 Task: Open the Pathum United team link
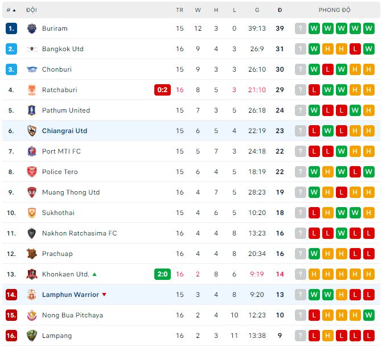tap(66, 110)
